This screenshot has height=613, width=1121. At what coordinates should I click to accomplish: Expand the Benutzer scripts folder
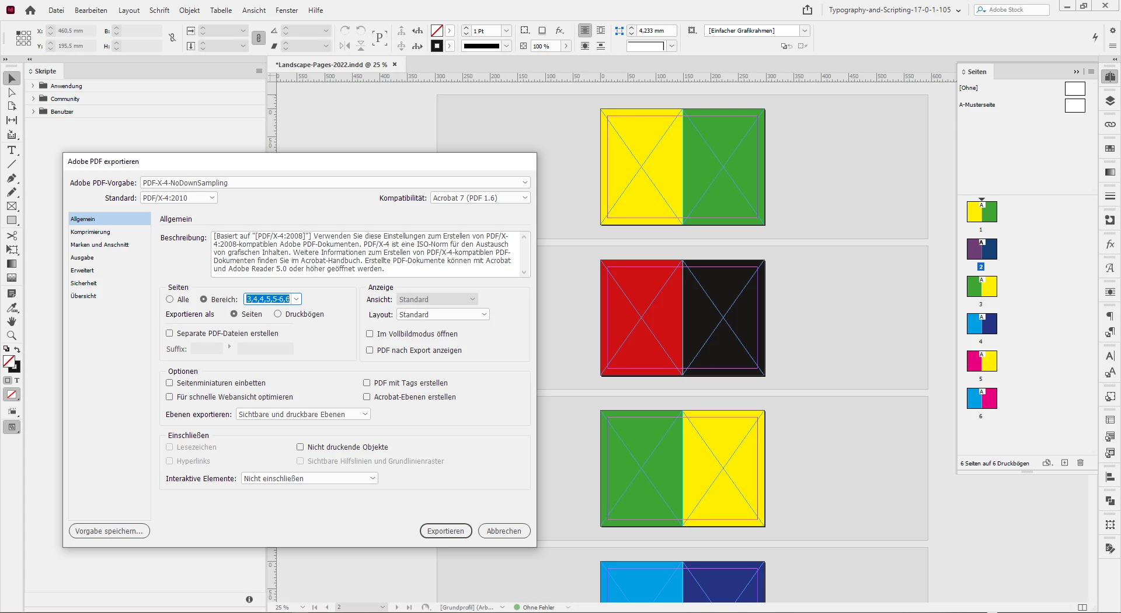(33, 111)
